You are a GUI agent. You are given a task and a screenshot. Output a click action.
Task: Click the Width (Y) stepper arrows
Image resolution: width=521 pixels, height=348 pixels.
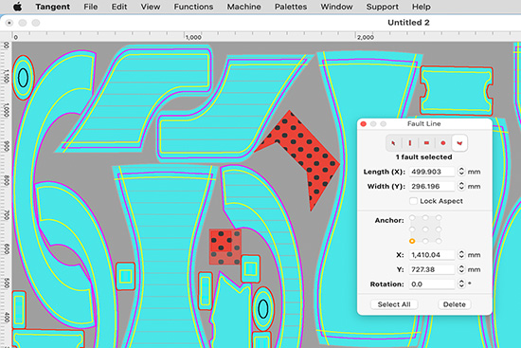tap(461, 186)
